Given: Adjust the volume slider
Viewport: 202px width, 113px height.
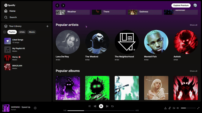Looking at the screenshot, I should pos(188,108).
